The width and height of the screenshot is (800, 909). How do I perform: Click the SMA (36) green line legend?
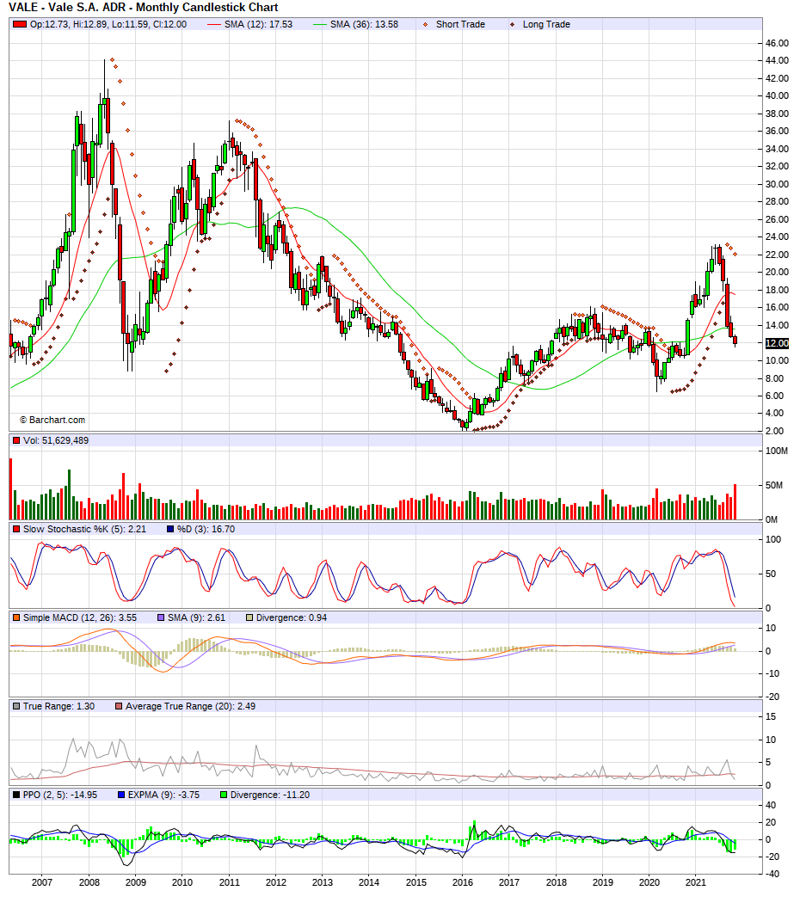320,24
